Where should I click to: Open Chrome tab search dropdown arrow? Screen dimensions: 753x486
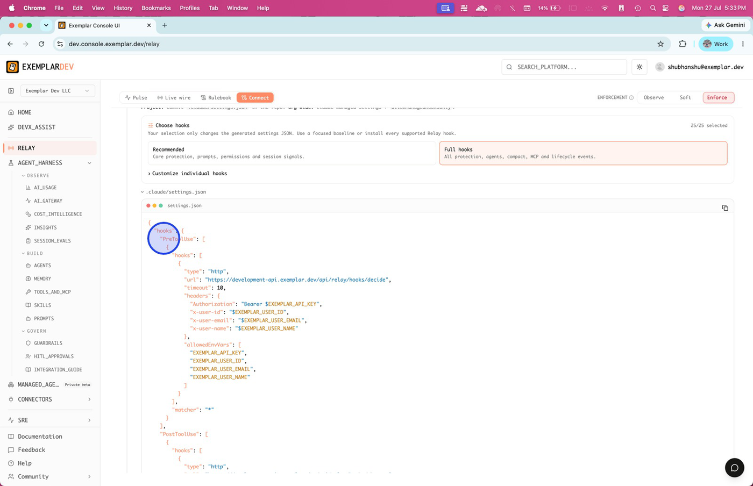point(46,25)
